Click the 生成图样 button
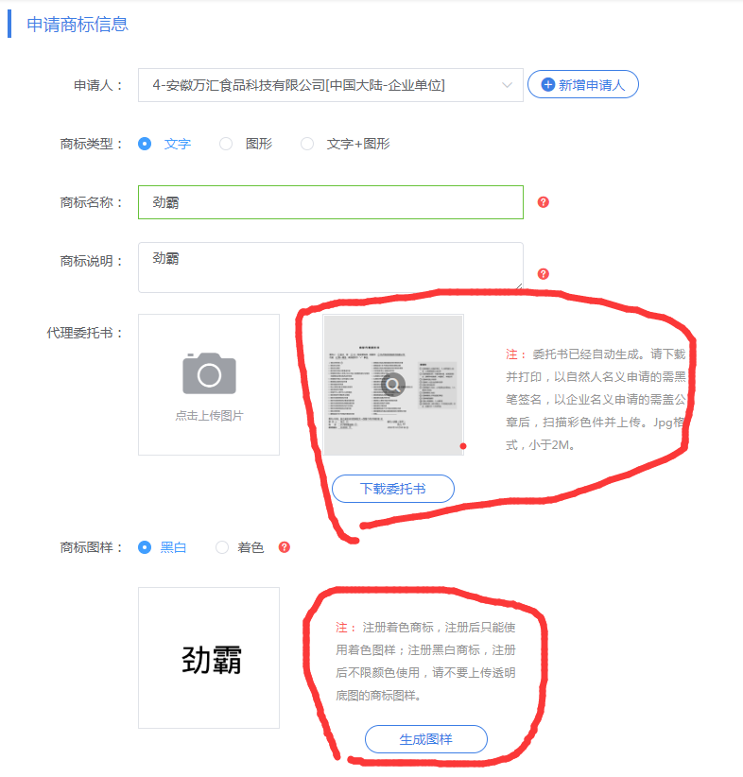This screenshot has height=777, width=743. click(x=426, y=739)
